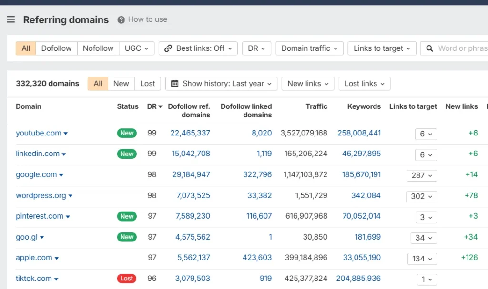
Task: Open the google.com domain link
Action: pos(36,174)
